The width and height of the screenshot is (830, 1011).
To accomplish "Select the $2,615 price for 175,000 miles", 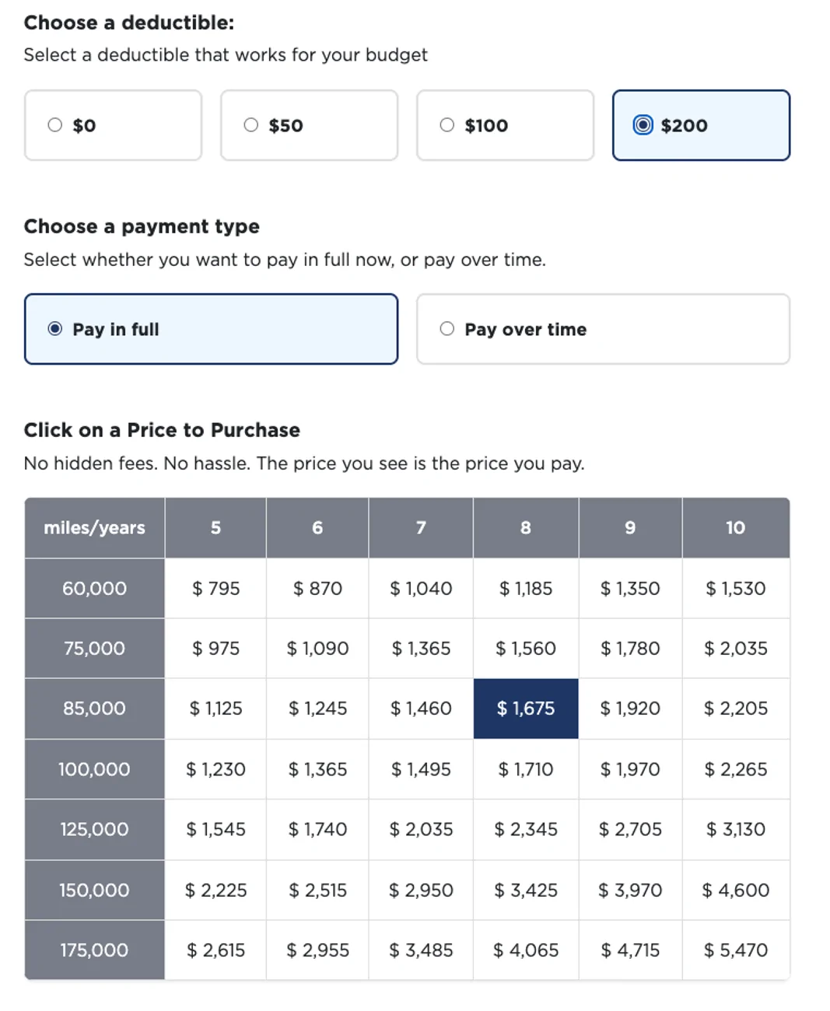I will pyautogui.click(x=215, y=950).
